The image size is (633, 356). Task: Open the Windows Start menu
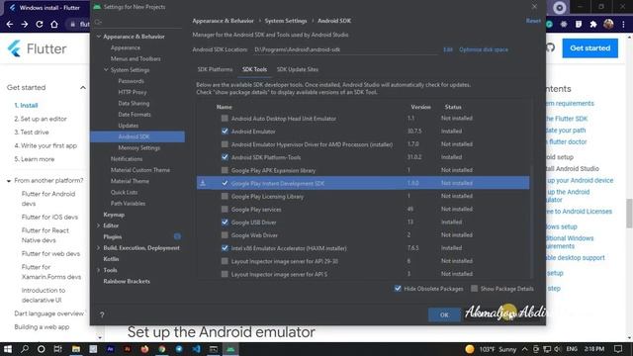[8, 349]
